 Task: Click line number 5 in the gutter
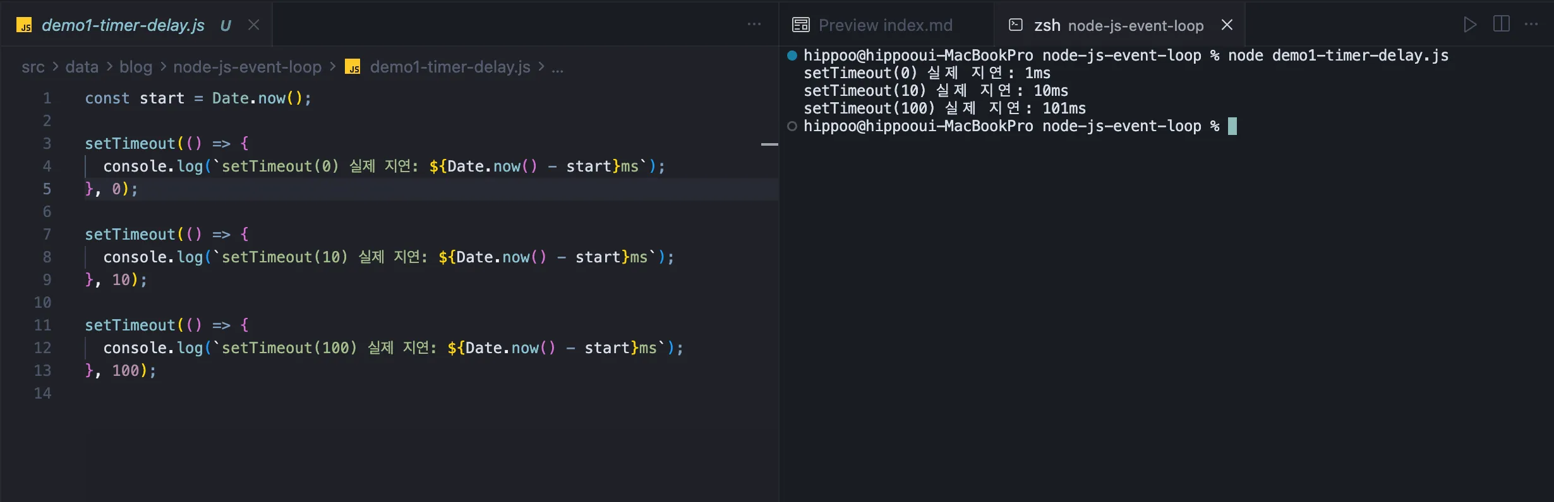tap(47, 189)
